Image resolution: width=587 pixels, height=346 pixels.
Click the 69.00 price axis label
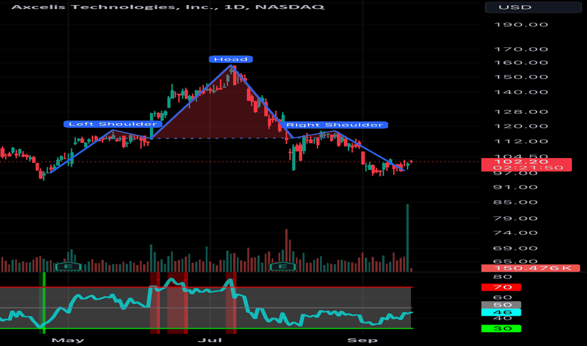(515, 248)
